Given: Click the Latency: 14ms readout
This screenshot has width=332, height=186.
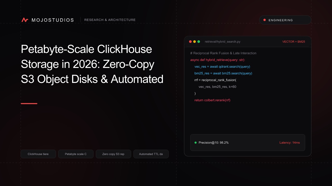Looking at the screenshot, I should tap(289, 143).
